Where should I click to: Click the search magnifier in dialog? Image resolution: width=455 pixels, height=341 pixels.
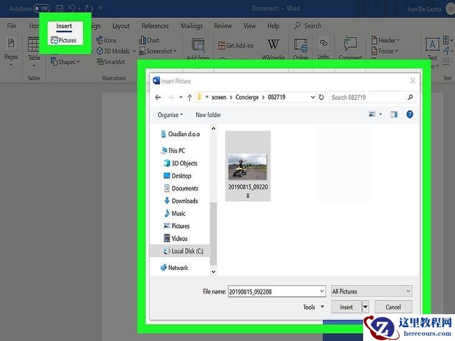click(410, 97)
